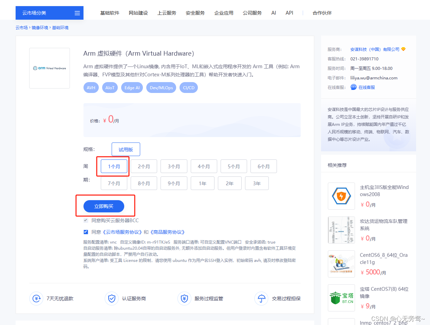The width and height of the screenshot is (430, 325).
Task: Open the CentOS6_8_64位_Oracle11g title
Action: coord(384,259)
